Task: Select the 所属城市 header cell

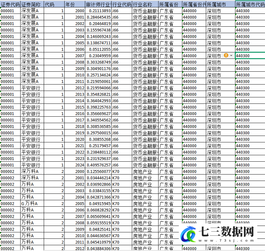Action: (221, 4)
